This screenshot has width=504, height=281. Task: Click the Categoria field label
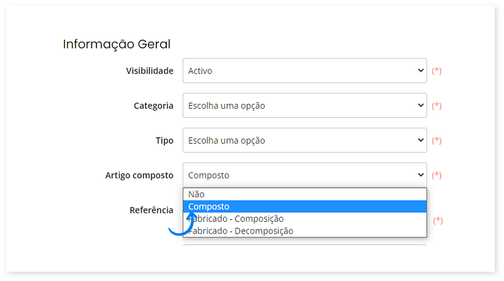click(x=153, y=106)
